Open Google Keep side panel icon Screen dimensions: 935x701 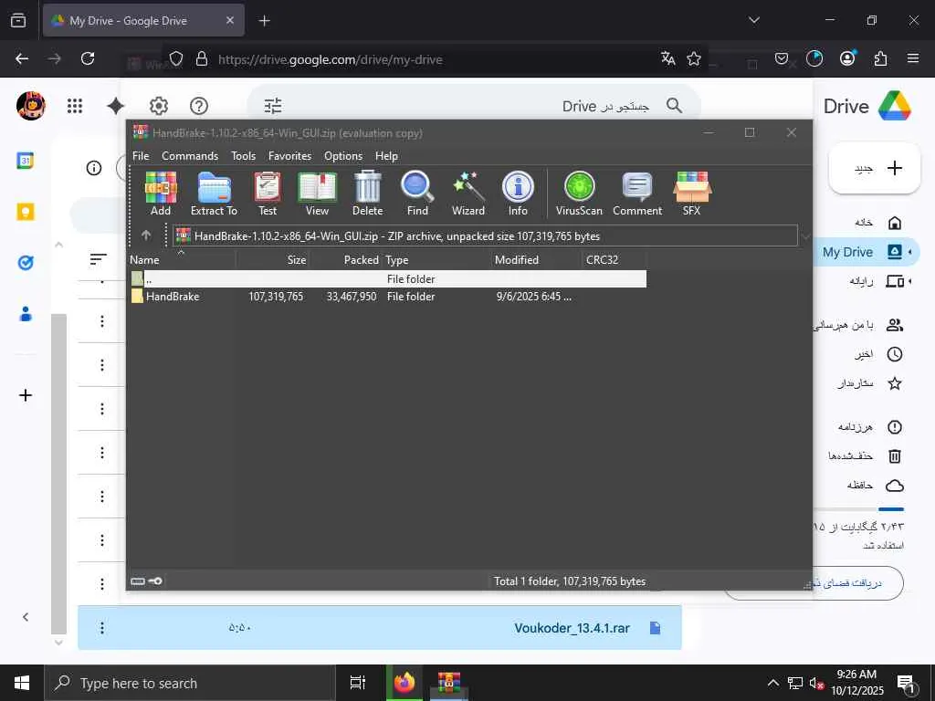(x=25, y=212)
